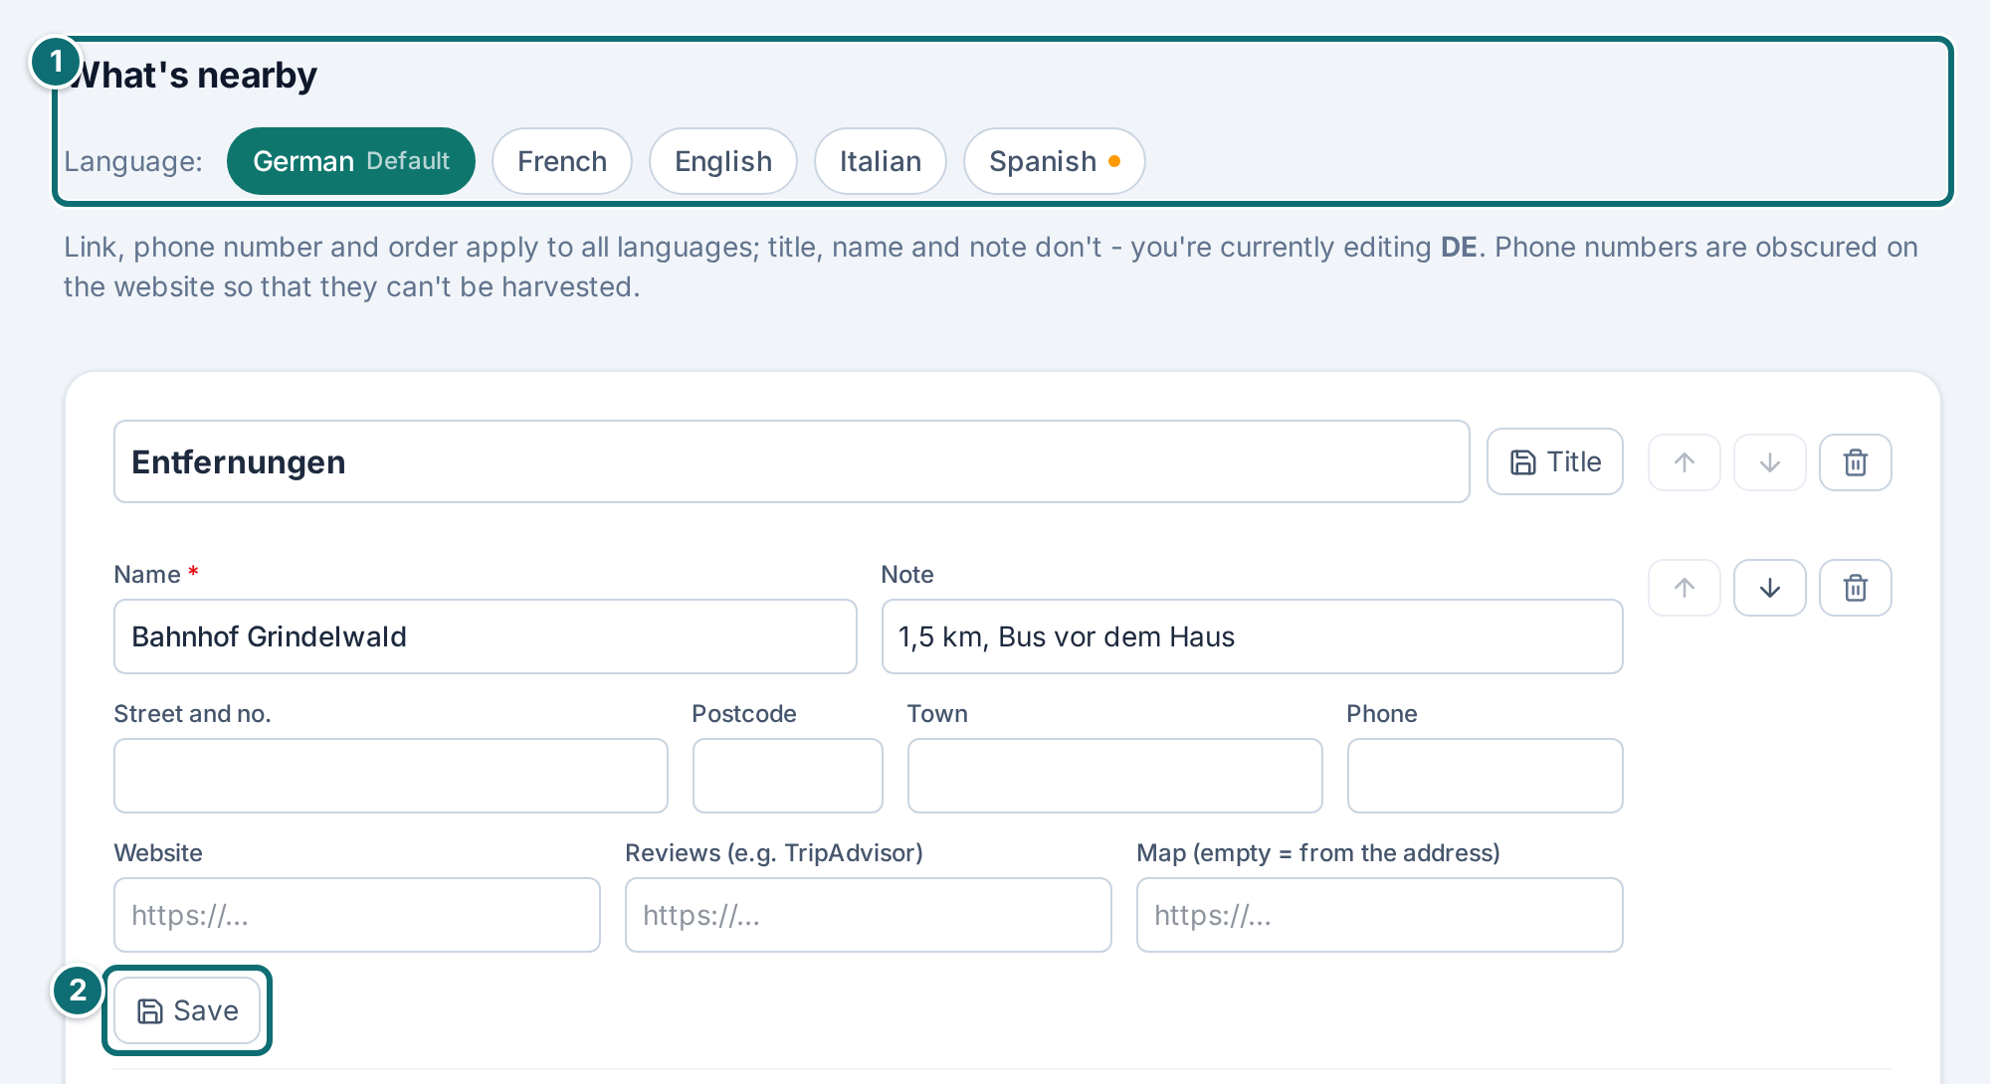Focus the Website URL field
This screenshot has width=1990, height=1084.
point(356,915)
